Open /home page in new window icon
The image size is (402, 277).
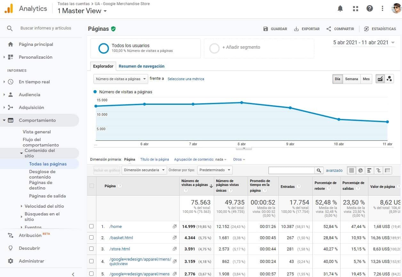point(175,226)
